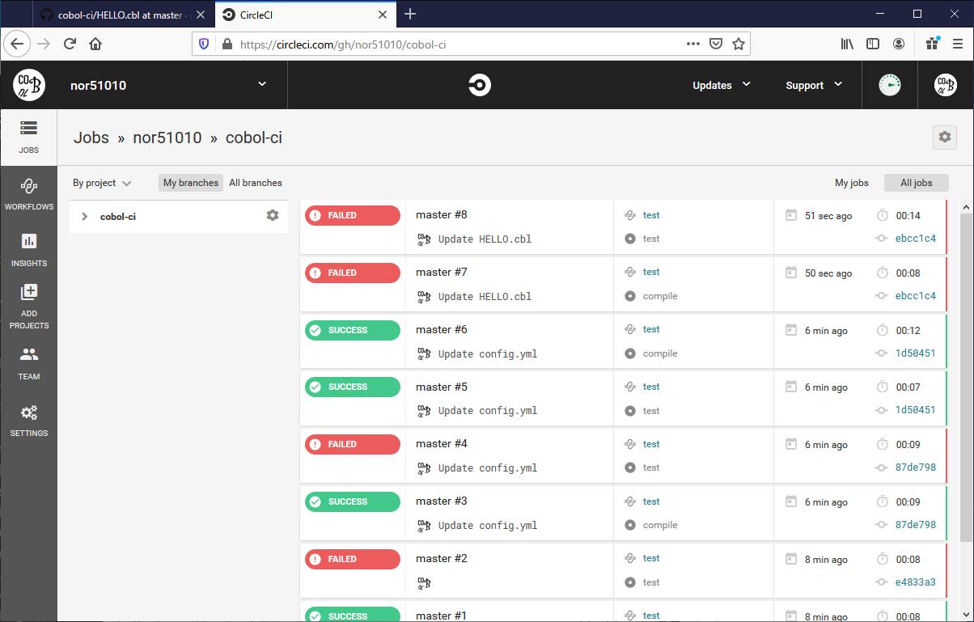Viewport: 974px width, 622px height.
Task: Open page actions ellipsis in address bar
Action: point(693,44)
